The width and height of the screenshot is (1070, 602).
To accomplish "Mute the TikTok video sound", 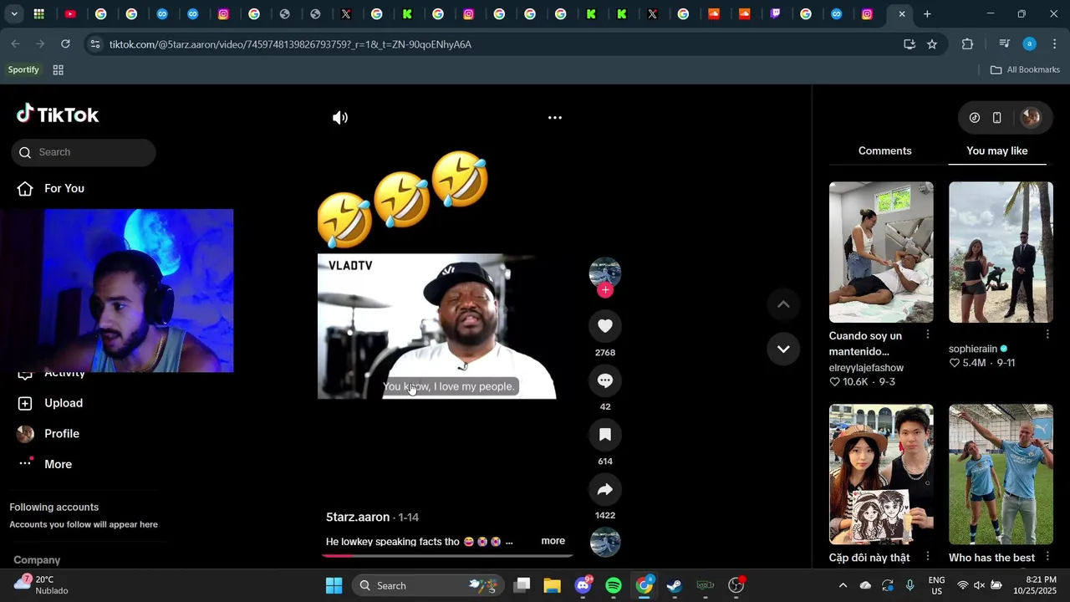I will 340,118.
